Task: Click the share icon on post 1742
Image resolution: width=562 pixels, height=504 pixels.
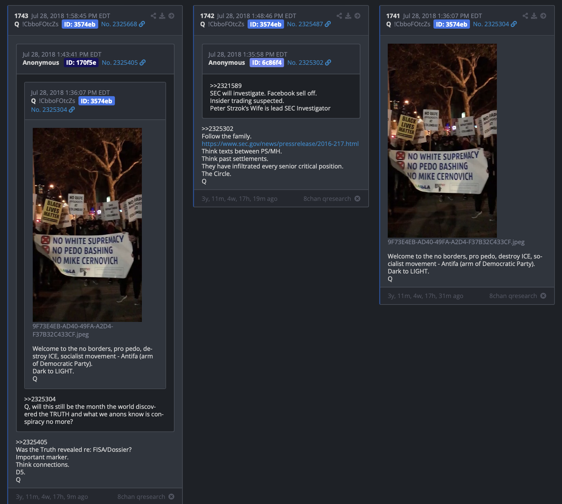Action: (339, 16)
